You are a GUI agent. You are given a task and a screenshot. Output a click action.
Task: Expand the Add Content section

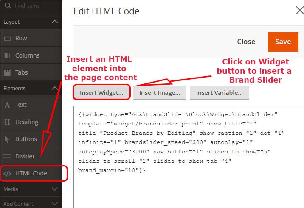(31, 203)
